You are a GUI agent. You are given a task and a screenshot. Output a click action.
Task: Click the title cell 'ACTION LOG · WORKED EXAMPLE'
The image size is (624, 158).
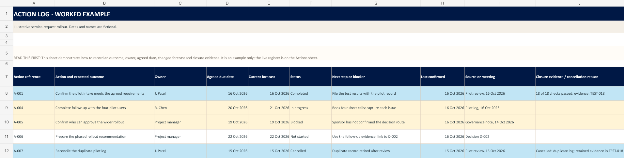(x=319, y=14)
